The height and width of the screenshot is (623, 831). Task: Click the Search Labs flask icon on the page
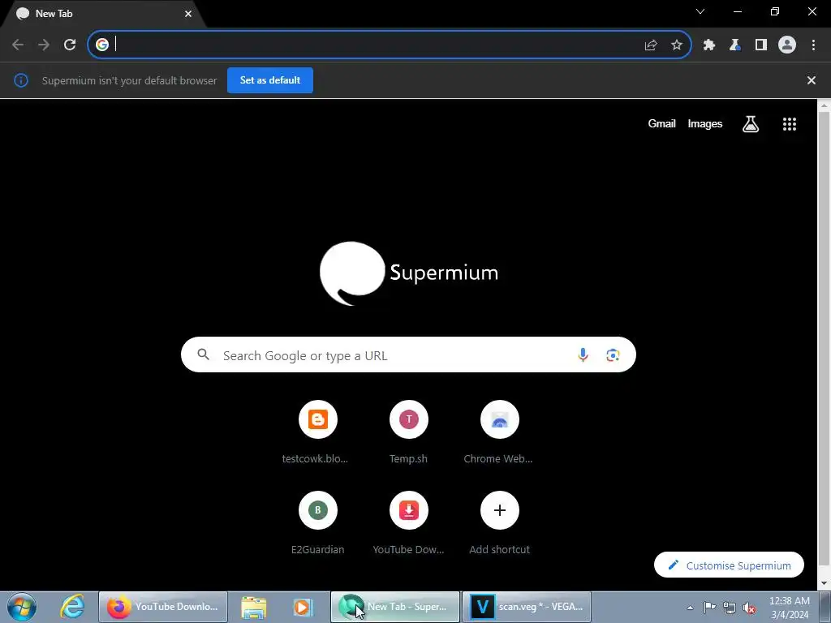click(751, 124)
